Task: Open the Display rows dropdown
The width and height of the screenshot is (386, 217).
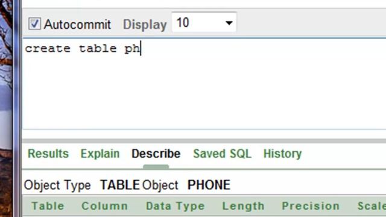Action: coord(204,22)
